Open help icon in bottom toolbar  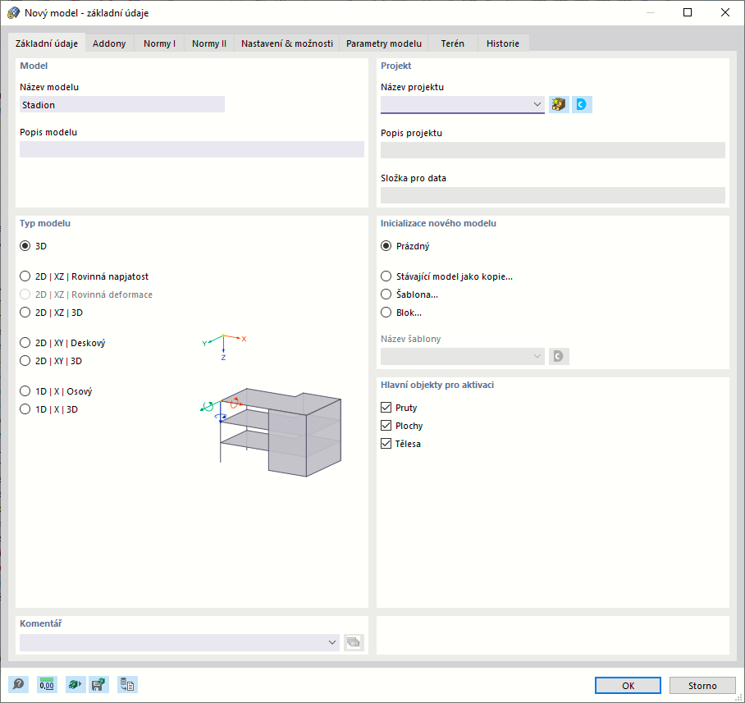point(19,684)
